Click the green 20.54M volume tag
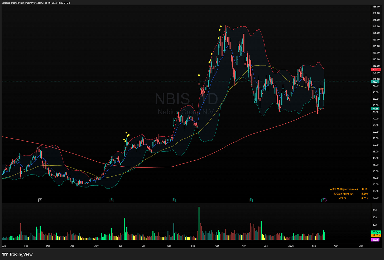The image size is (384, 260). [x=376, y=232]
